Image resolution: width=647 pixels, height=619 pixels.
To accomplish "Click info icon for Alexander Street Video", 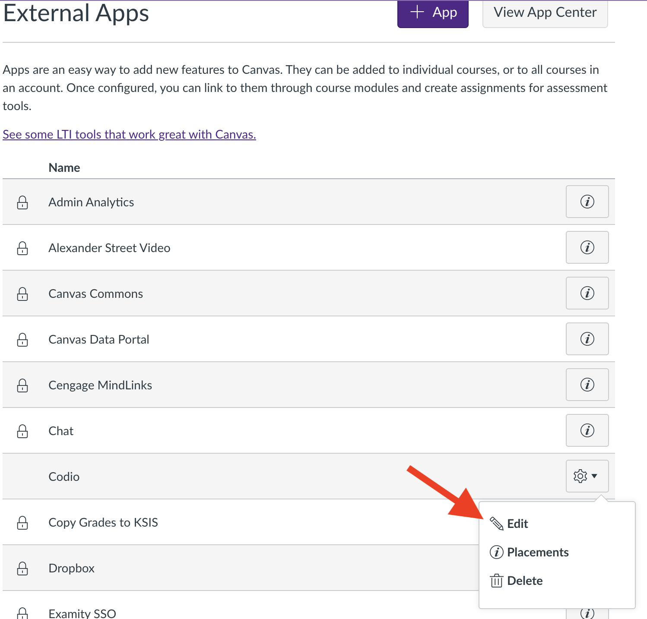I will [x=587, y=247].
